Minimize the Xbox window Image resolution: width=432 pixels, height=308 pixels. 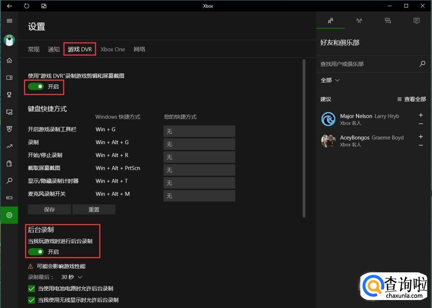390,6
